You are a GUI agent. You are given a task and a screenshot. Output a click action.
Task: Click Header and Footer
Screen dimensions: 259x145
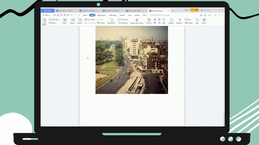coord(137,21)
